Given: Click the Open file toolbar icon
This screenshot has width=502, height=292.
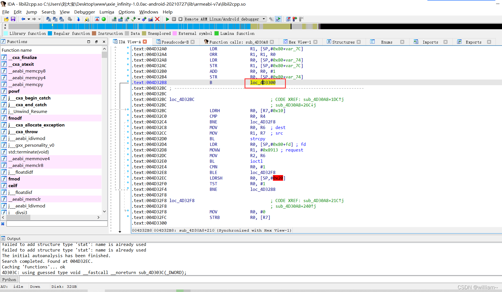Looking at the screenshot, I should [x=6, y=19].
